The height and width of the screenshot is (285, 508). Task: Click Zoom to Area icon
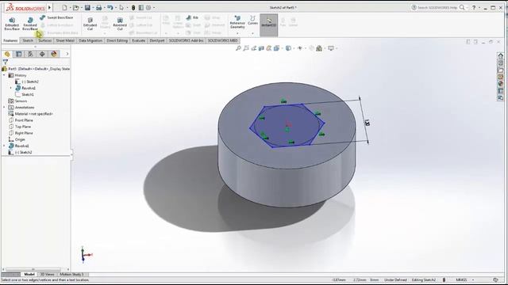coord(246,48)
